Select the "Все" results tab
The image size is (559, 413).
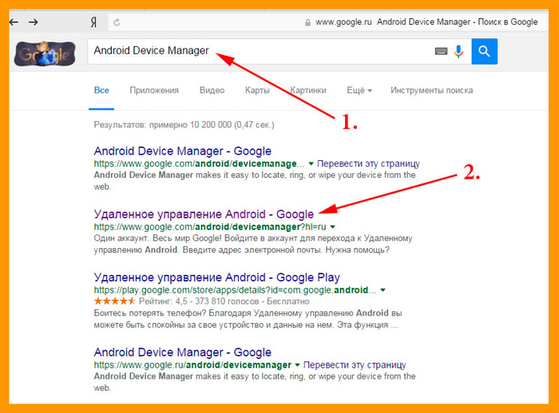point(101,90)
